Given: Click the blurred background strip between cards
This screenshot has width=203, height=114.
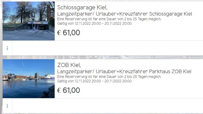Looking at the screenshot, I should (103, 58).
